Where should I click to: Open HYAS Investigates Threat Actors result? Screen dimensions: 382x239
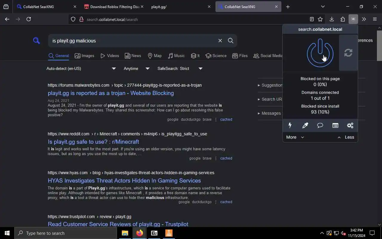point(124,180)
